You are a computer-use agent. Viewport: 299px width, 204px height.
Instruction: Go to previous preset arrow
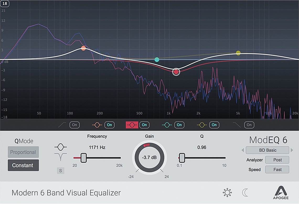(x=243, y=150)
